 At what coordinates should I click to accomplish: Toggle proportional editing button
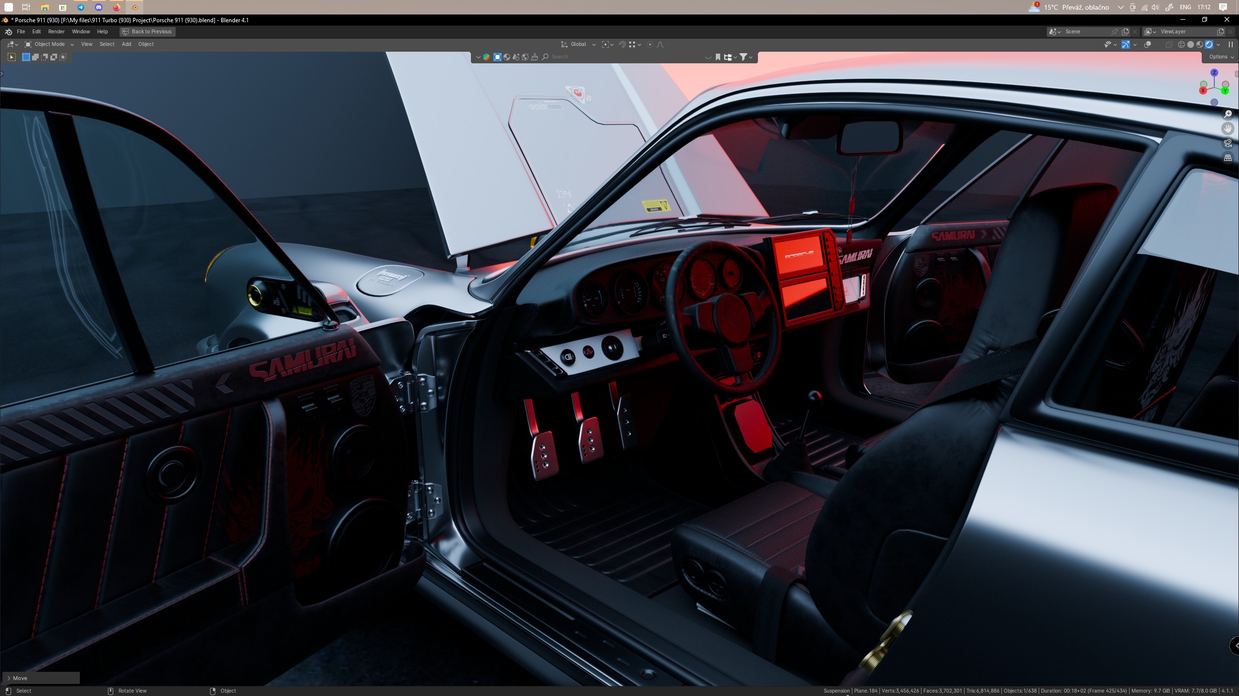(650, 44)
